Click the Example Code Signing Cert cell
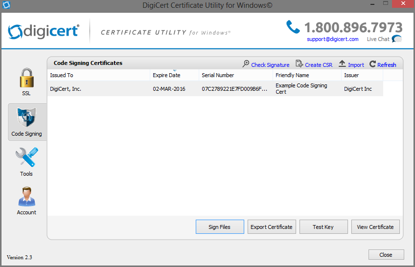The height and width of the screenshot is (267, 415). pos(301,89)
